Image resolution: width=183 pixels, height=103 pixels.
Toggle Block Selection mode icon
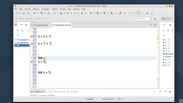tap(147, 13)
